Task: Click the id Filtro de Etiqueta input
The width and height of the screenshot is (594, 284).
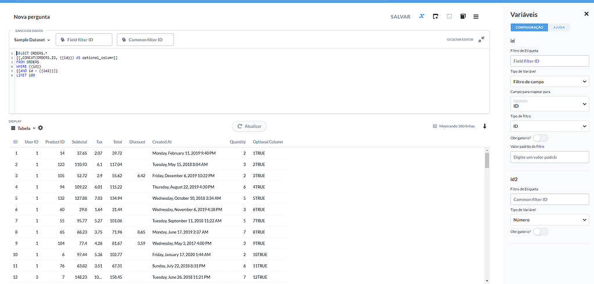Action: pos(550,61)
